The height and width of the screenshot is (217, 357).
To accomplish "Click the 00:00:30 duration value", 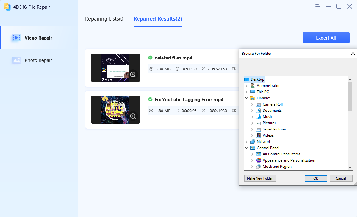I will pos(189,69).
